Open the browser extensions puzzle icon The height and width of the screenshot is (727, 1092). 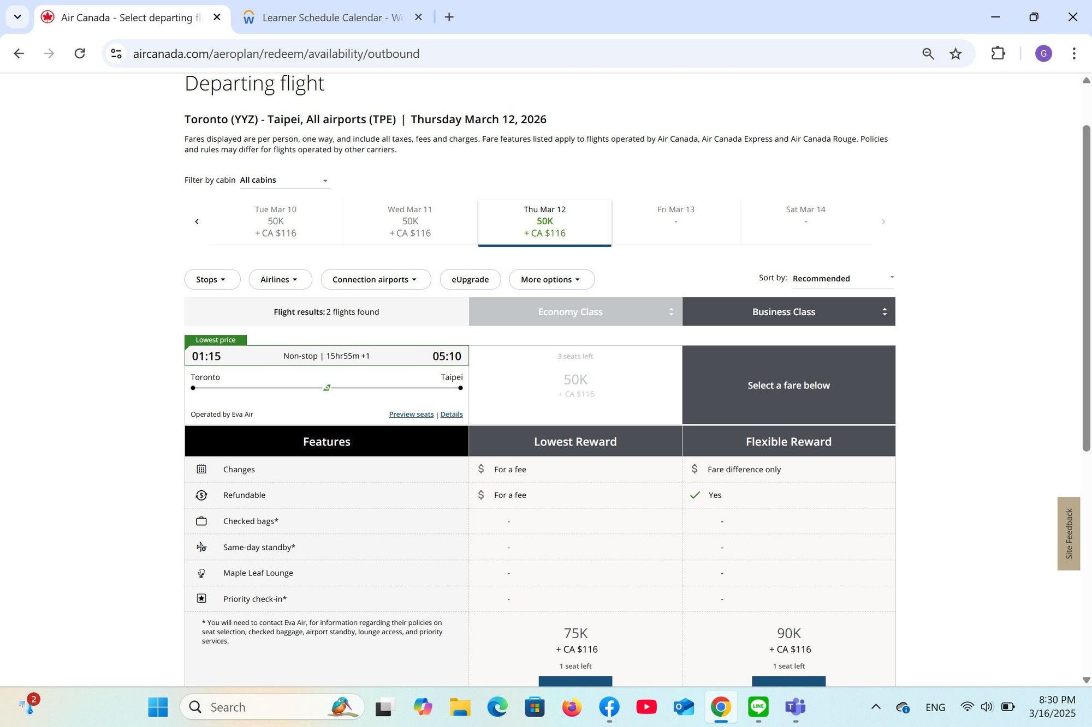[998, 53]
